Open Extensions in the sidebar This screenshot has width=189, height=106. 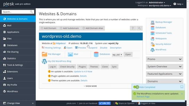18,72
